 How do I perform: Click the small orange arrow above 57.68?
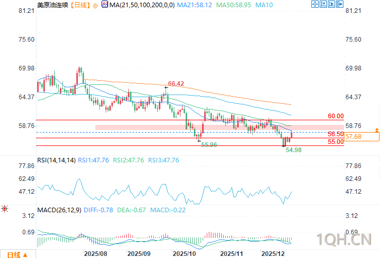[x=376, y=130]
